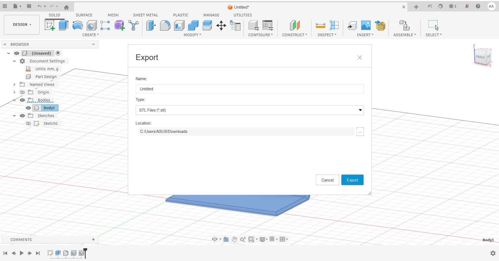Show the hidden Sketch1

(28, 123)
